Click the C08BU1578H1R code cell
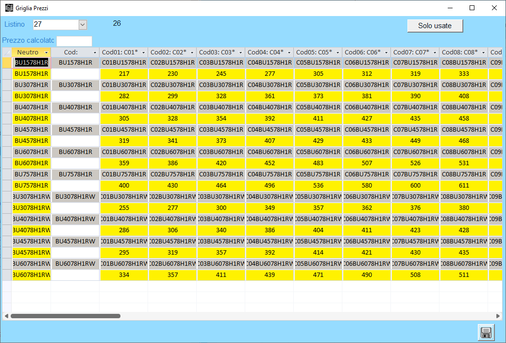The image size is (506, 343). 464,63
